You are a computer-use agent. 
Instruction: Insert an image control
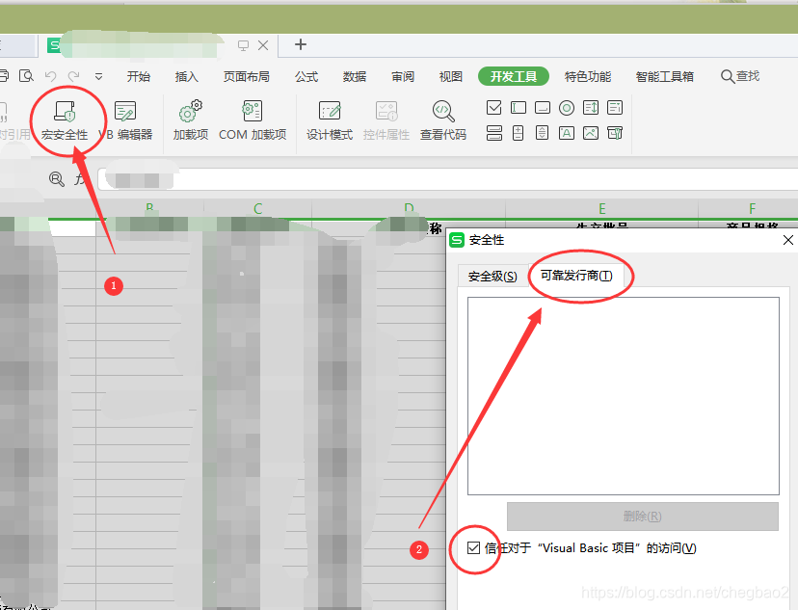tap(591, 133)
